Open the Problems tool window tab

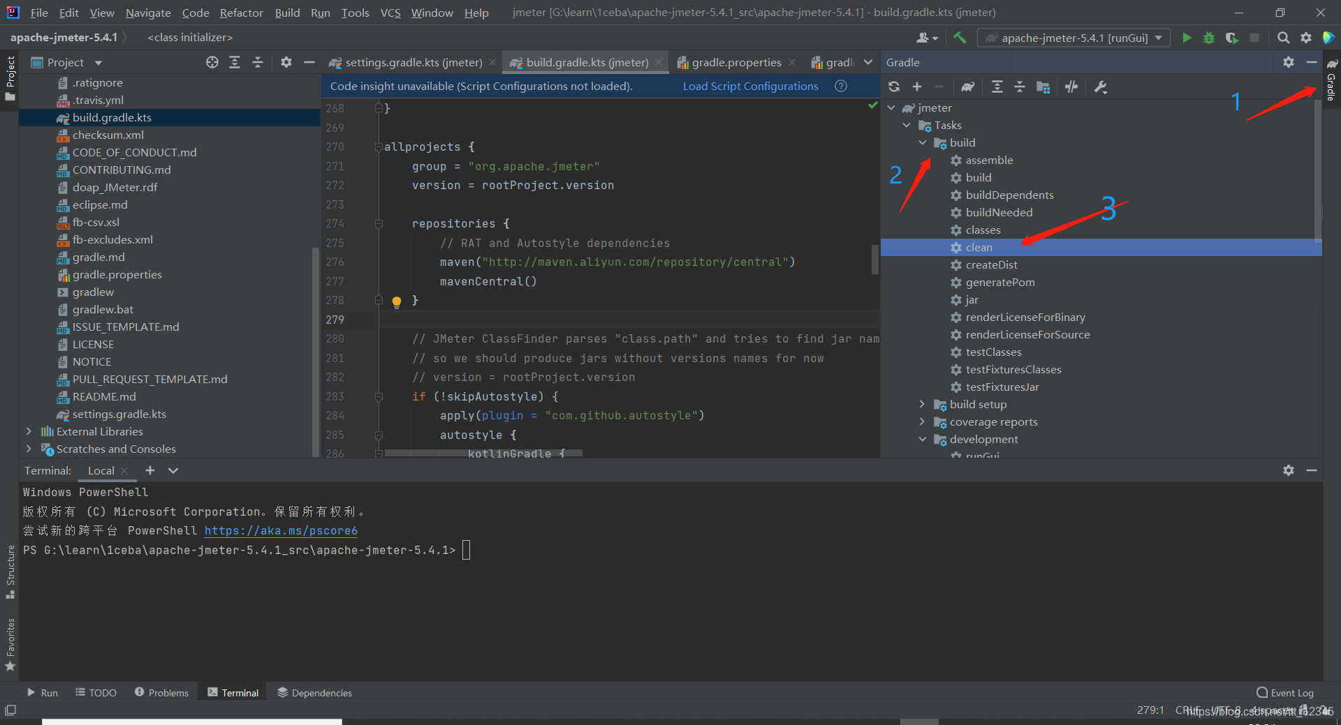161,692
